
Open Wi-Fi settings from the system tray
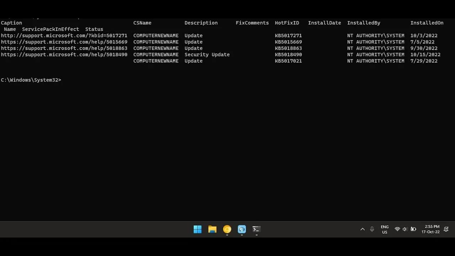click(397, 229)
